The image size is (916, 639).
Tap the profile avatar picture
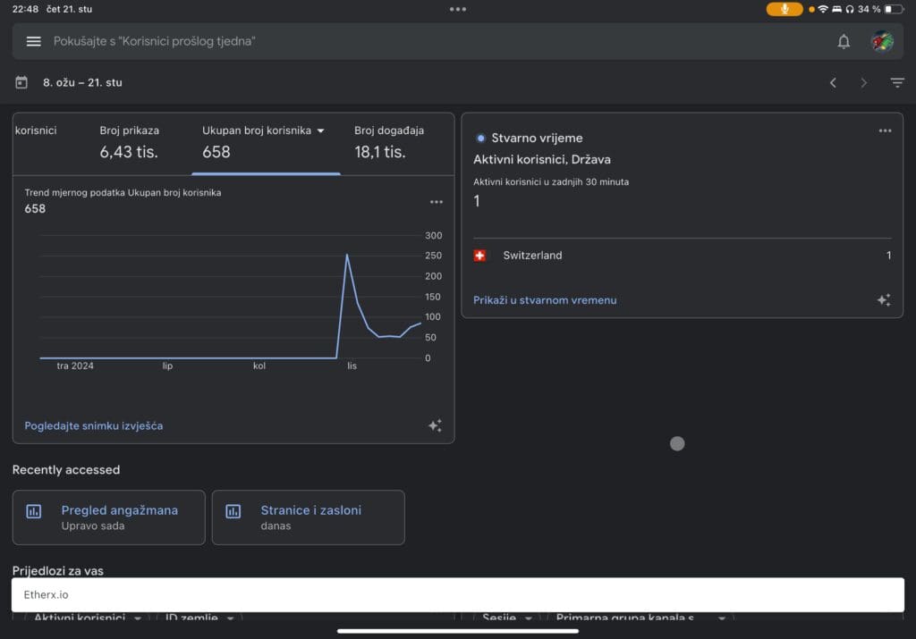click(x=883, y=41)
